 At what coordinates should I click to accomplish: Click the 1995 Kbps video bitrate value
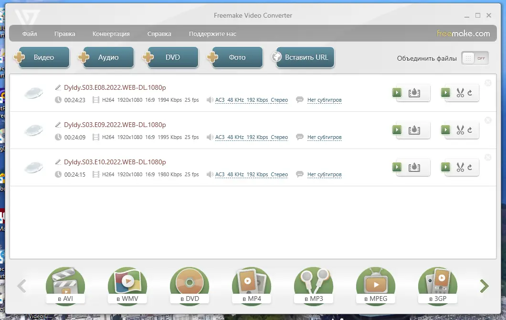[x=170, y=137]
